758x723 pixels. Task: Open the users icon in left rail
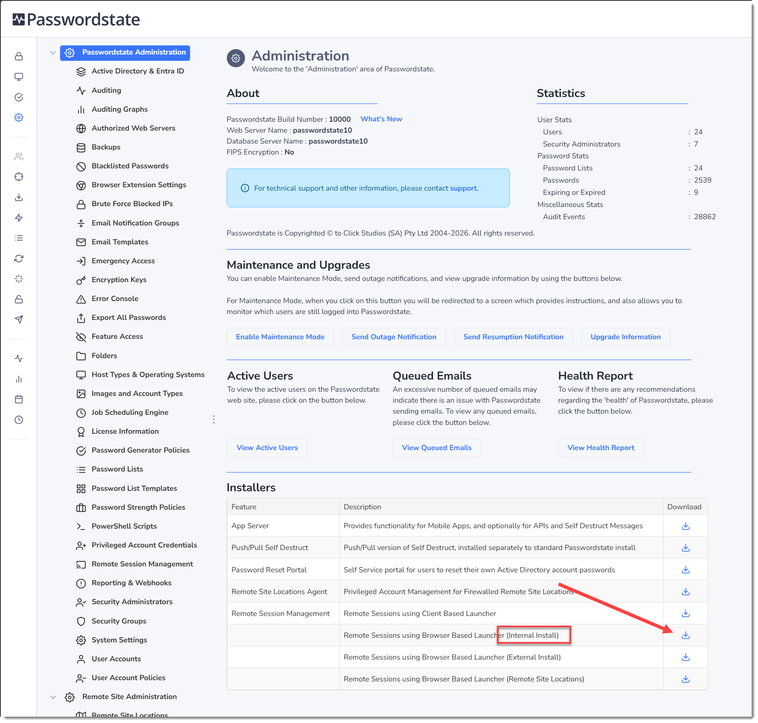coord(19,157)
